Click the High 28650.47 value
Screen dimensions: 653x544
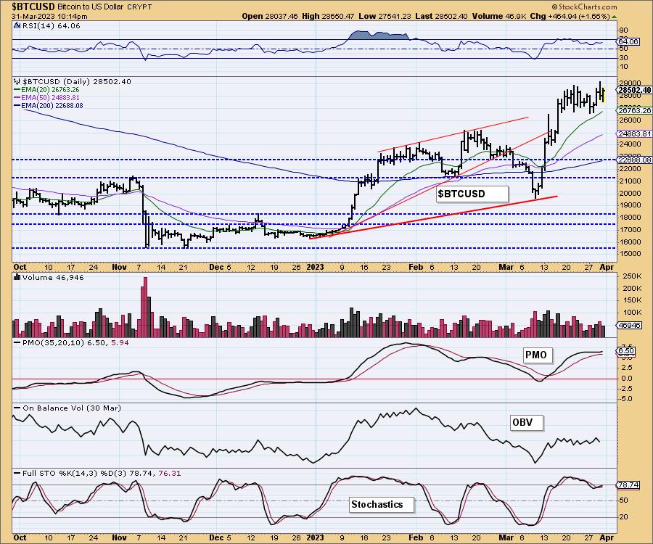[328, 16]
